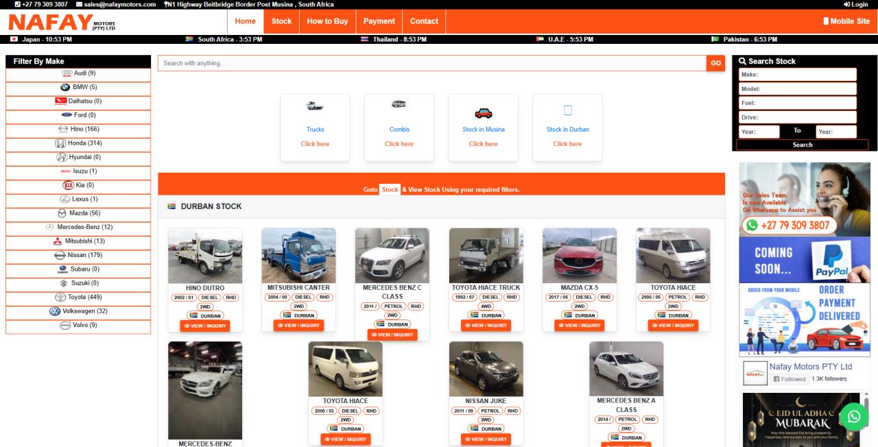Open the Payment menu tab
Screen dimensions: 878x447
point(379,21)
